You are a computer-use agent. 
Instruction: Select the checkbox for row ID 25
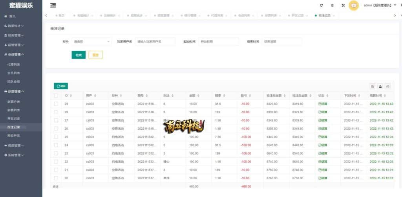pyautogui.click(x=56, y=137)
